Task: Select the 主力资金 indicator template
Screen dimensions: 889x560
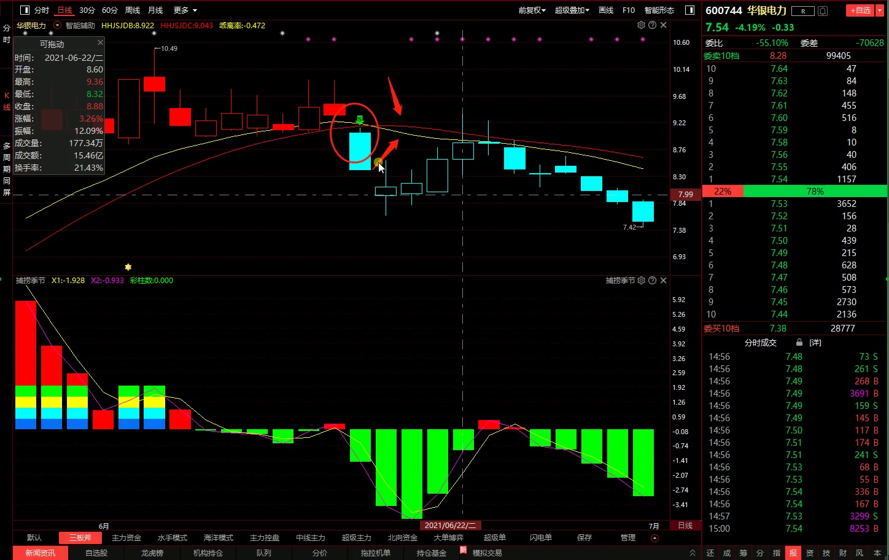Action: click(126, 538)
